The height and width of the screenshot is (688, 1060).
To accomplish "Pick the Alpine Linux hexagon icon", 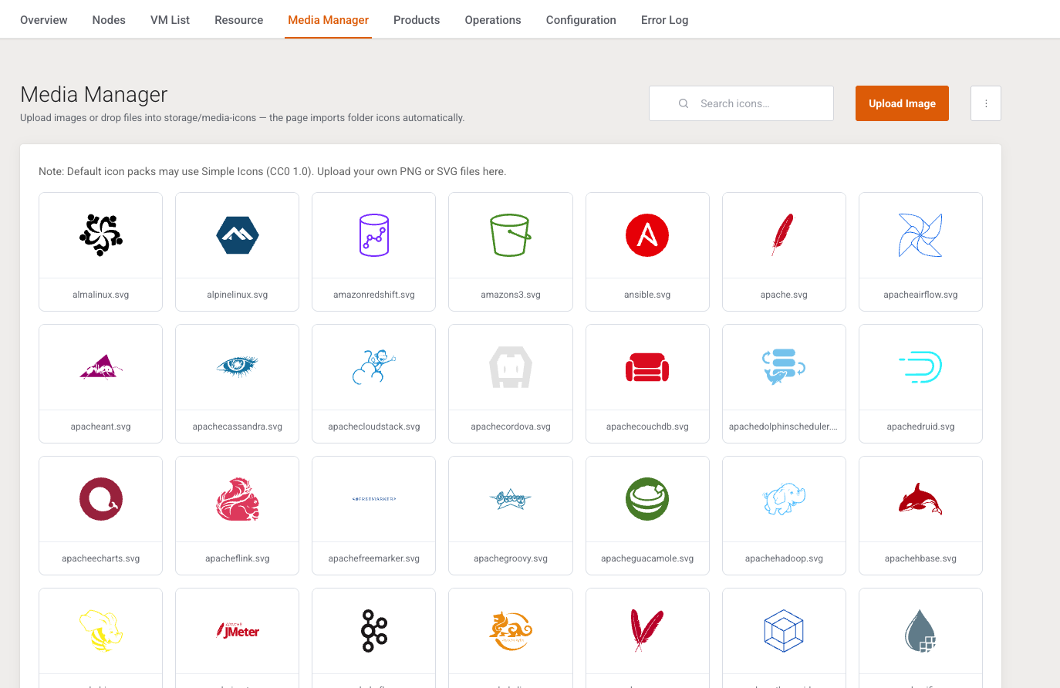I will [238, 235].
